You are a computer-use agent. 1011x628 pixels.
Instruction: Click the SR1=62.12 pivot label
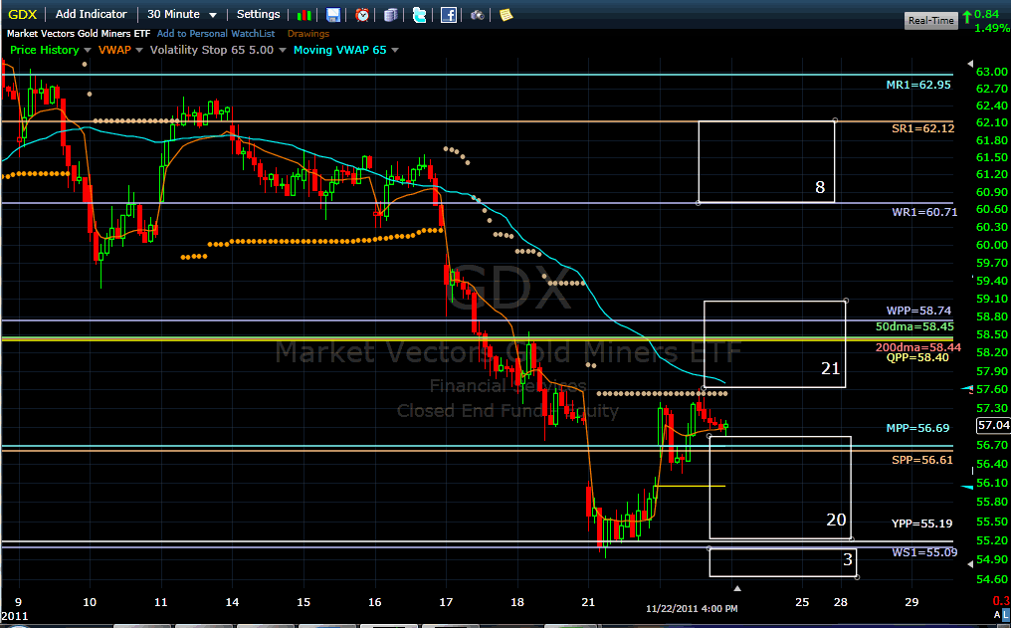point(922,128)
